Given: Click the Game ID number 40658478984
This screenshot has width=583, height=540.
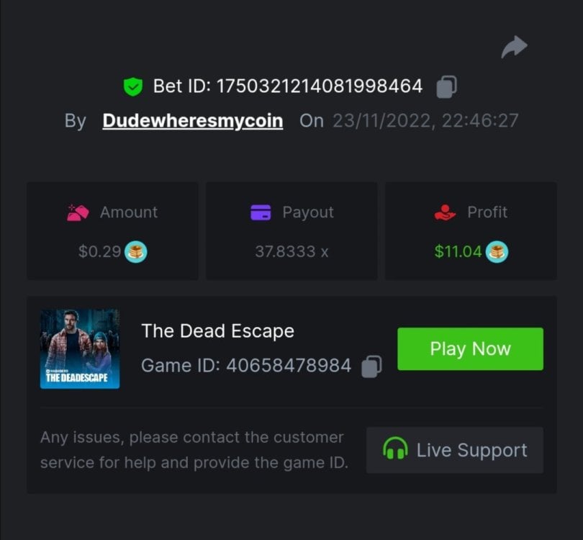Looking at the screenshot, I should (x=289, y=366).
